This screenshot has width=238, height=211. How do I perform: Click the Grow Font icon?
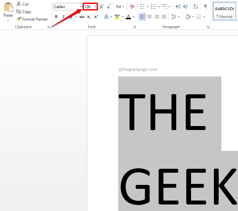click(x=102, y=7)
